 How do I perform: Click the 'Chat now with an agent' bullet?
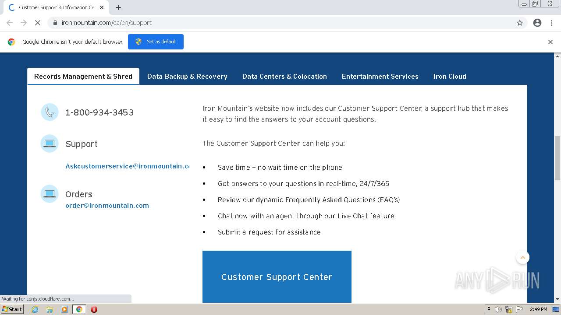click(306, 216)
